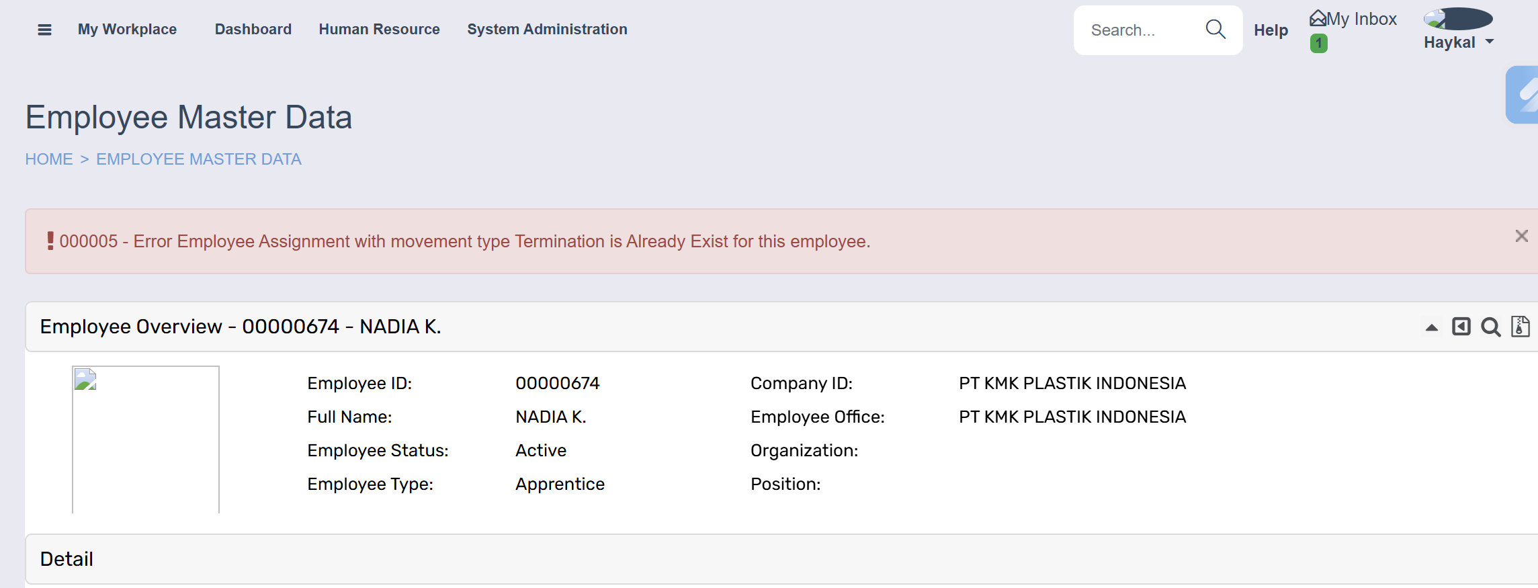Image resolution: width=1538 pixels, height=588 pixels.
Task: Open the Human Resource menu
Action: coord(379,30)
